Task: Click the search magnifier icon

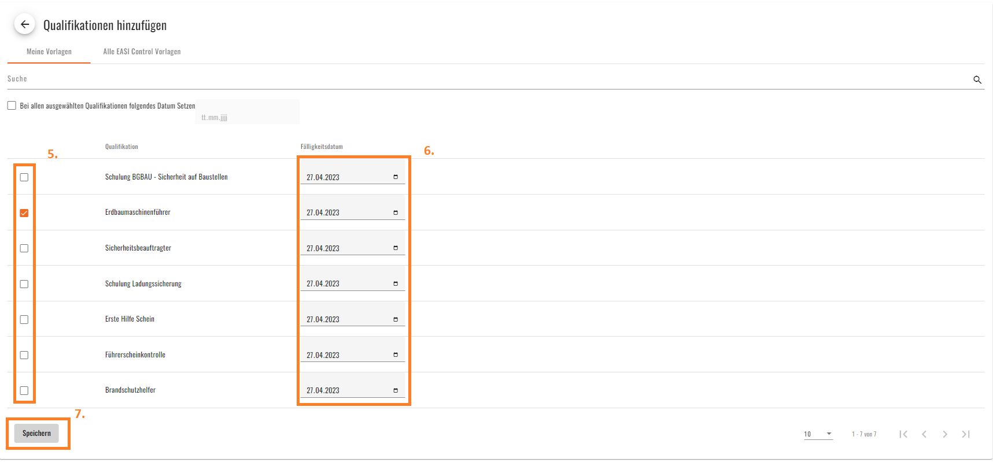Action: [977, 80]
